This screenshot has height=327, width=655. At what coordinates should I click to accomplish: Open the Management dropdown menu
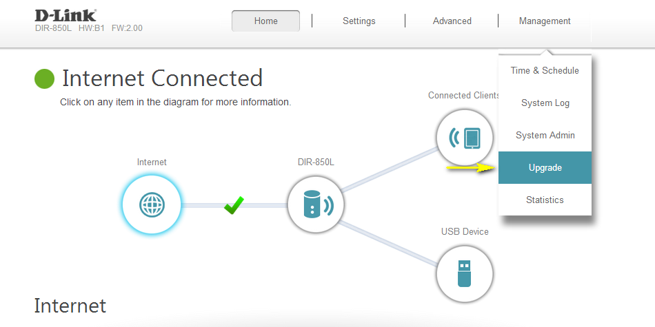tap(545, 21)
